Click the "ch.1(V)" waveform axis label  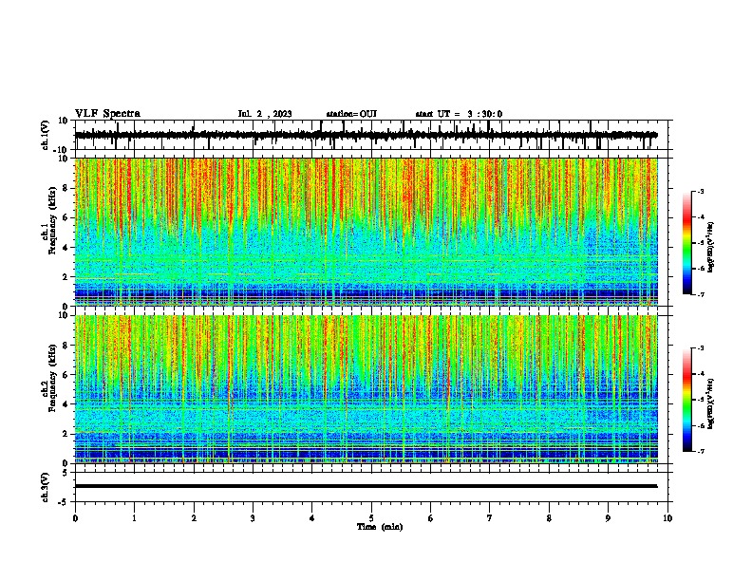click(x=46, y=135)
